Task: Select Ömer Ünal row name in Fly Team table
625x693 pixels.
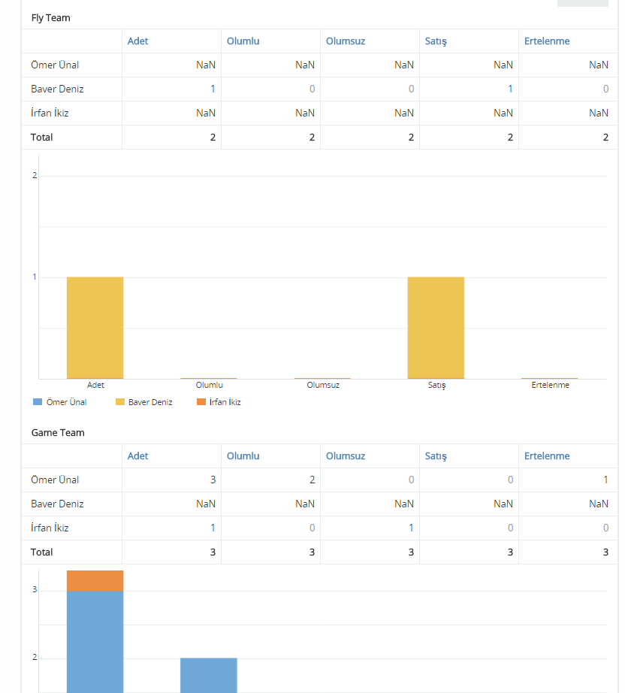Action: pyautogui.click(x=55, y=65)
